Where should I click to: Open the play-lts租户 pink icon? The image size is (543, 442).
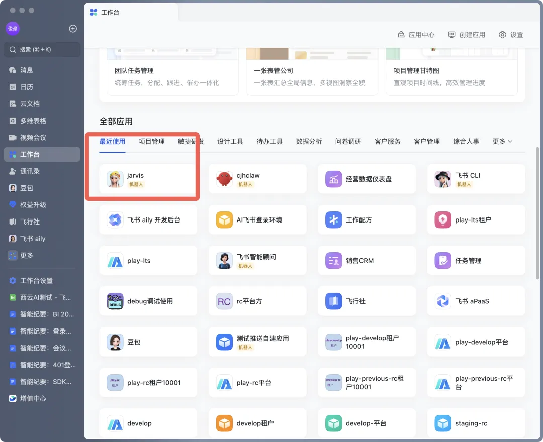443,220
